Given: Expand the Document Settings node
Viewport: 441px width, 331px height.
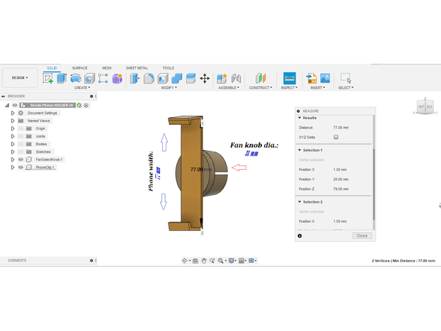Looking at the screenshot, I should pos(13,113).
